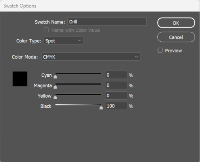This screenshot has width=200, height=162.
Task: Click the Magenta slider handle
Action: coord(55,87)
